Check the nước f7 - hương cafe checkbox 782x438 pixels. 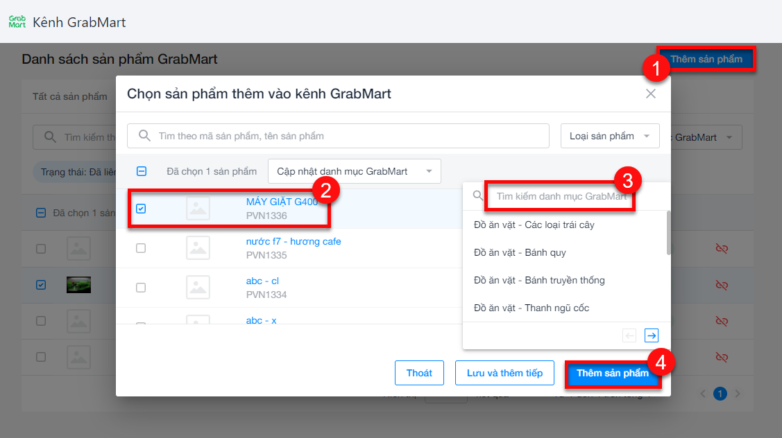[x=141, y=247]
